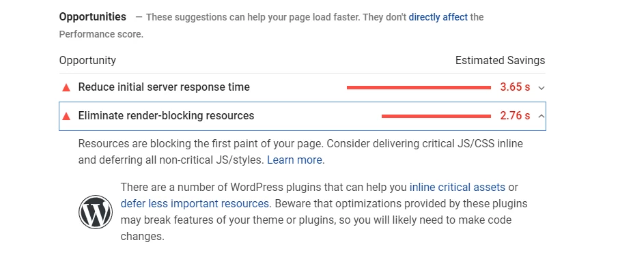The width and height of the screenshot is (633, 253).
Task: Click the Opportunity column header
Action: pyautogui.click(x=87, y=61)
